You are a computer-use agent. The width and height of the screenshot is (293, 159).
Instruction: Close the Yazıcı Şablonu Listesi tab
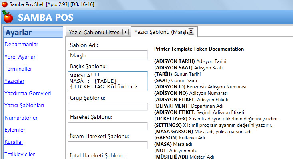point(126,32)
